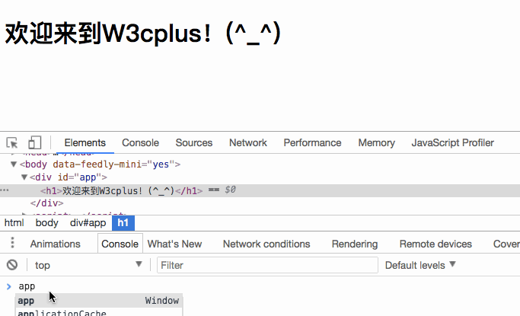Screen dimensions: 520x316
Task: Click the ellipsis beside the h1 row
Action: coord(5,190)
